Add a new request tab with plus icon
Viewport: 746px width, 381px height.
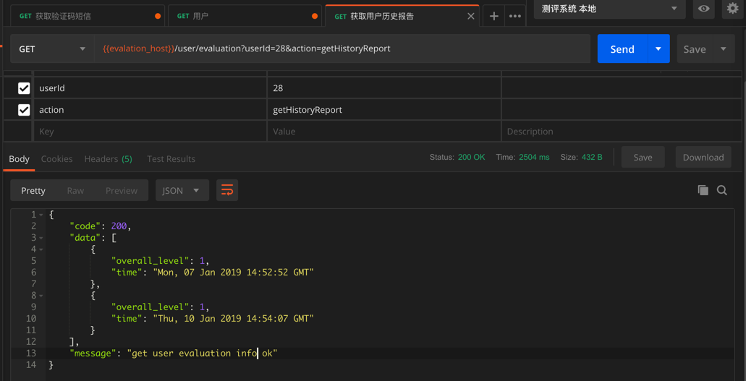pos(494,16)
